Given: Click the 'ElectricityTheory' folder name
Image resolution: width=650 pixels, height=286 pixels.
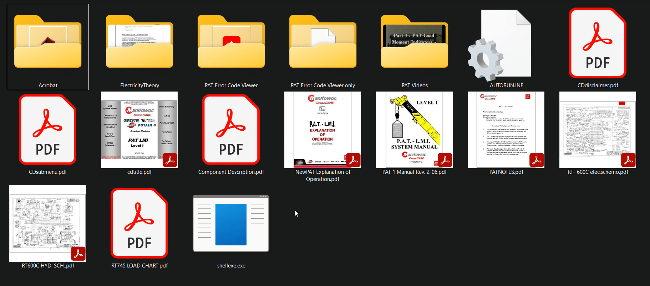Looking at the screenshot, I should [139, 85].
